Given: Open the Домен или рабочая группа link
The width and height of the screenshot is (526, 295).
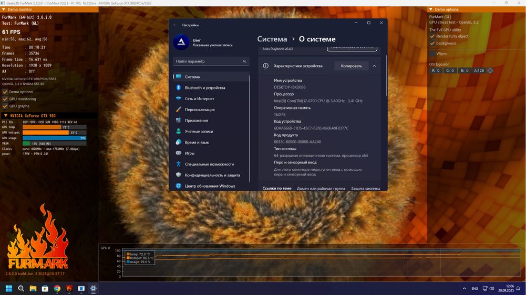Looking at the screenshot, I should pyautogui.click(x=321, y=188).
